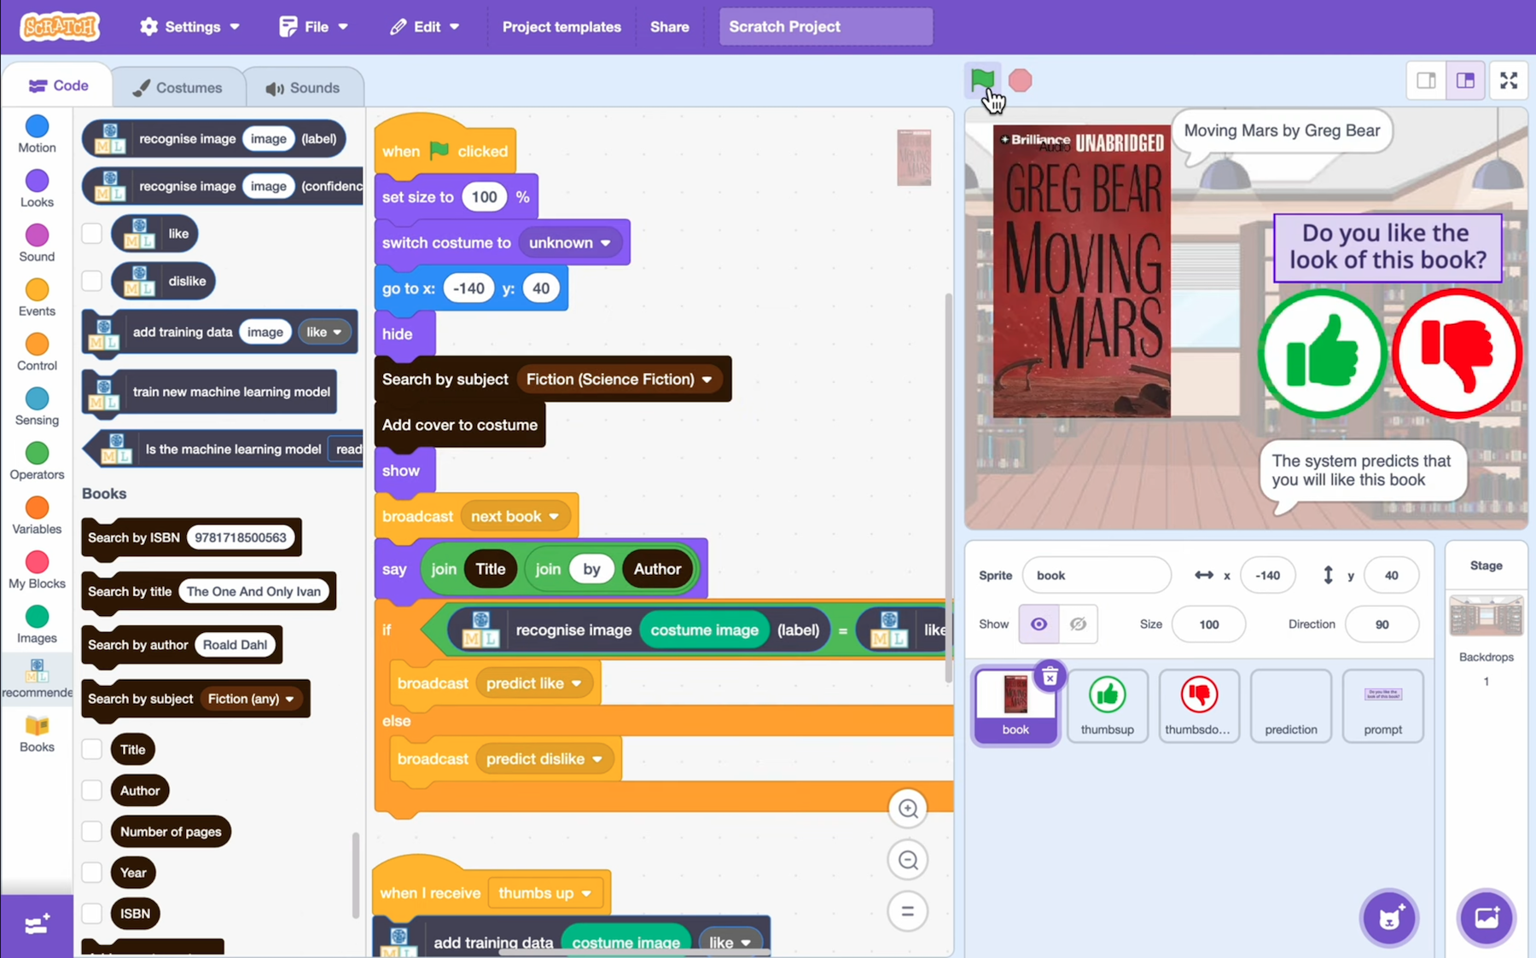Open the Control blocks category

(37, 352)
